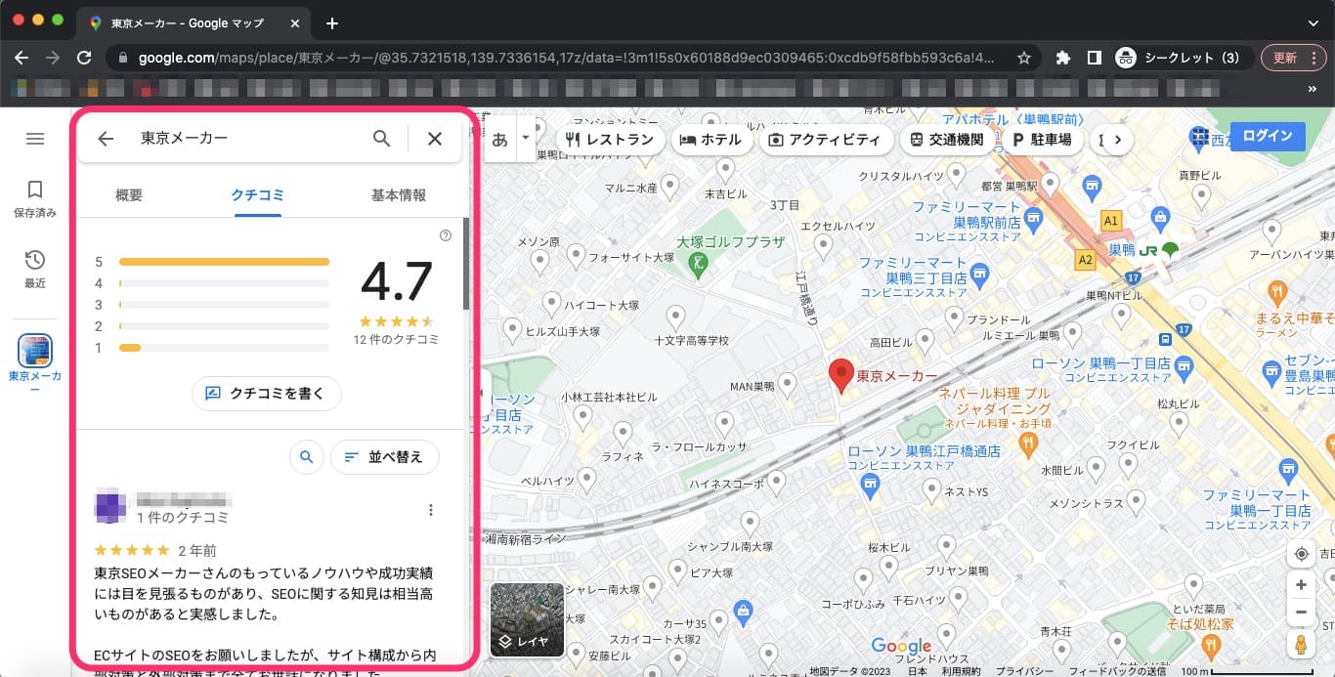Click the ログイン button
The image size is (1335, 677).
pos(1268,136)
